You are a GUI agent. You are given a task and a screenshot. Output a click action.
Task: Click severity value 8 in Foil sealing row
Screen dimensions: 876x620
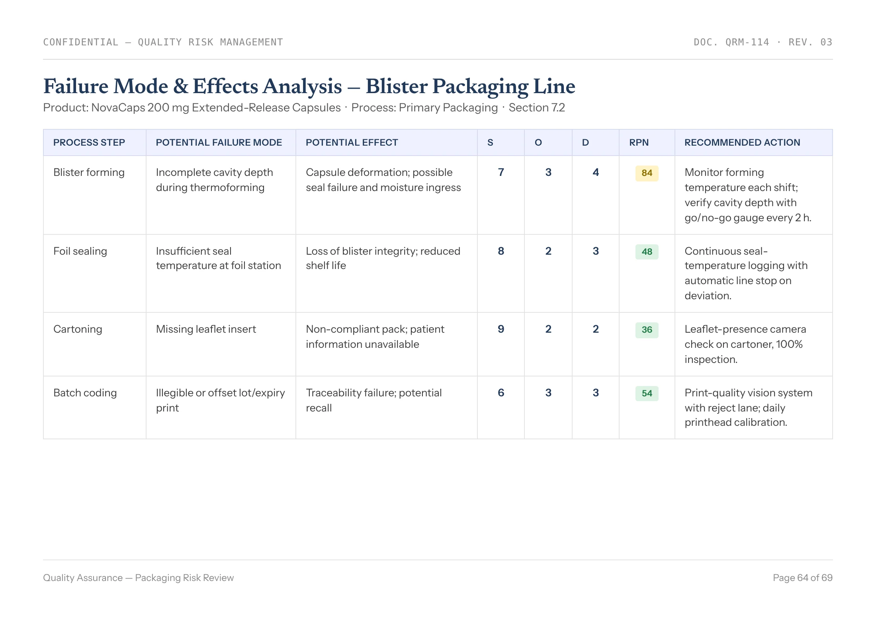coord(501,251)
